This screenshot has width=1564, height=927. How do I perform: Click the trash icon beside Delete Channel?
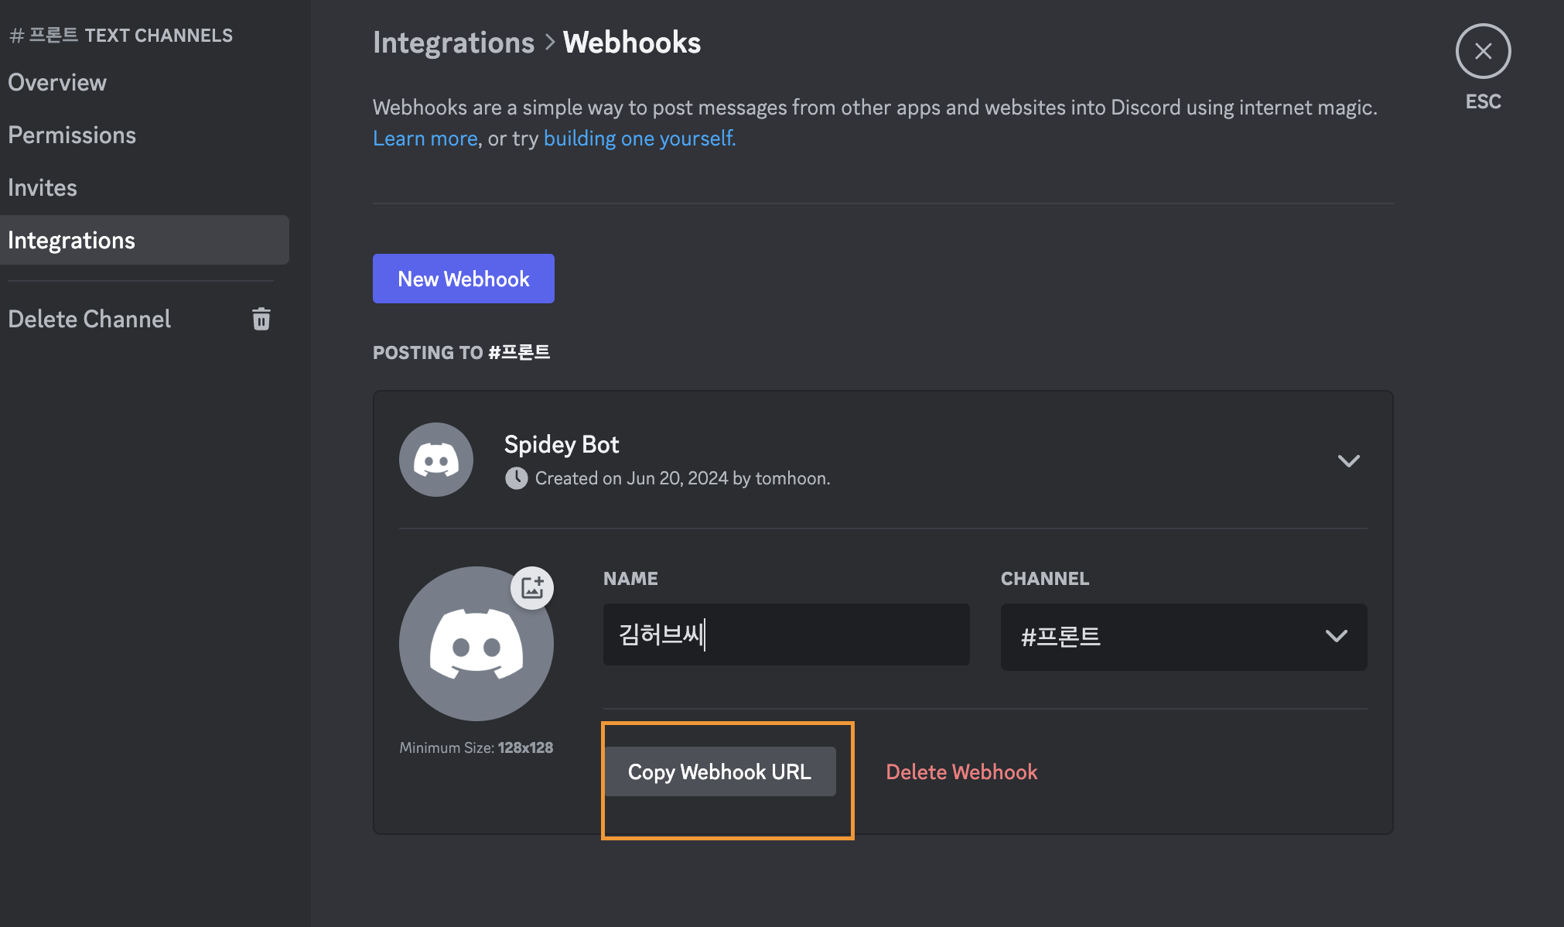261,319
